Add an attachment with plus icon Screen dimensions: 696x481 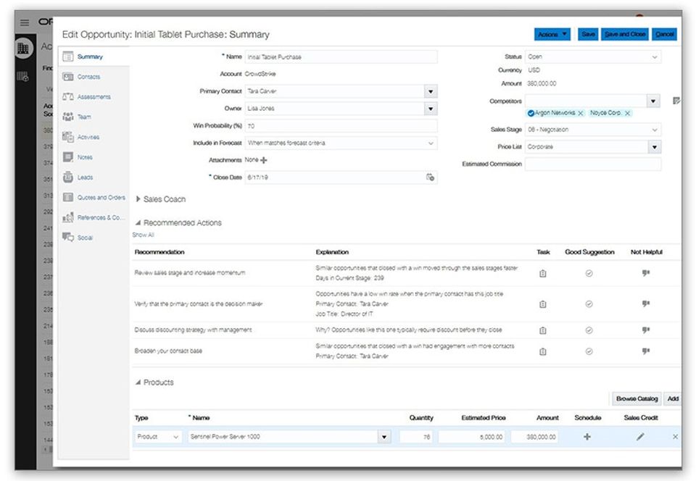[264, 160]
